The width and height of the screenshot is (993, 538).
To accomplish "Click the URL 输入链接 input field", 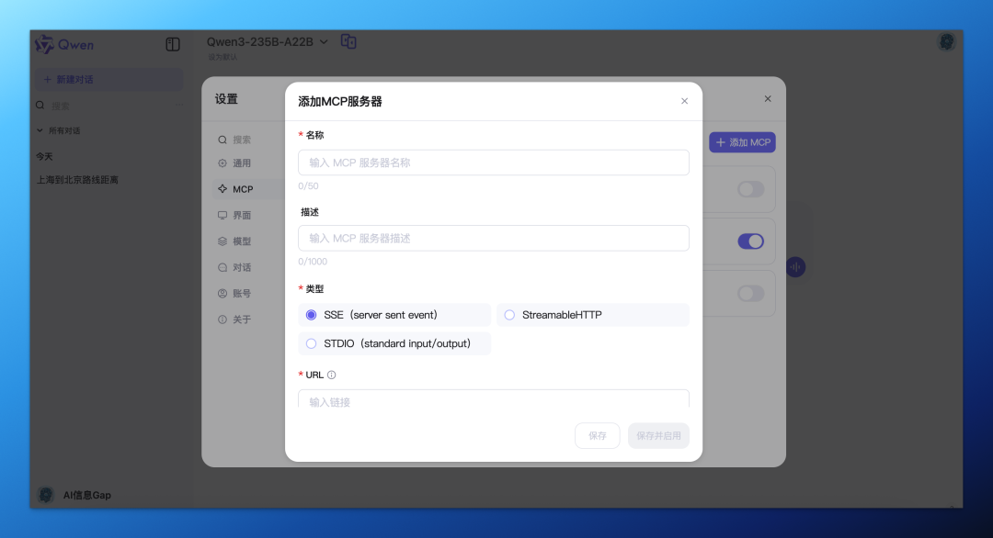I will click(494, 399).
